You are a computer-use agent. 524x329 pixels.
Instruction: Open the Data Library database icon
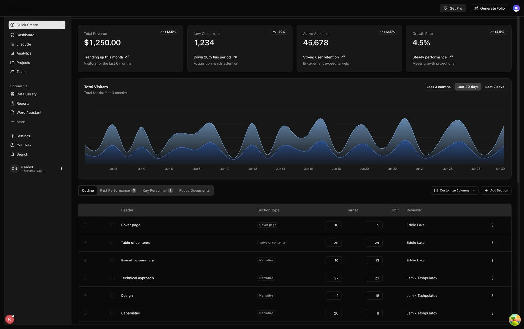(x=12, y=94)
